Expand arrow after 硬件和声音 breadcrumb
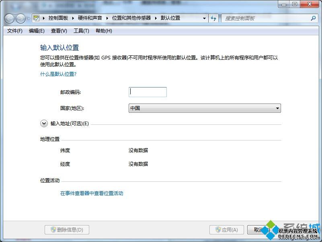Viewport: 322px width, 242px height. click(107, 18)
